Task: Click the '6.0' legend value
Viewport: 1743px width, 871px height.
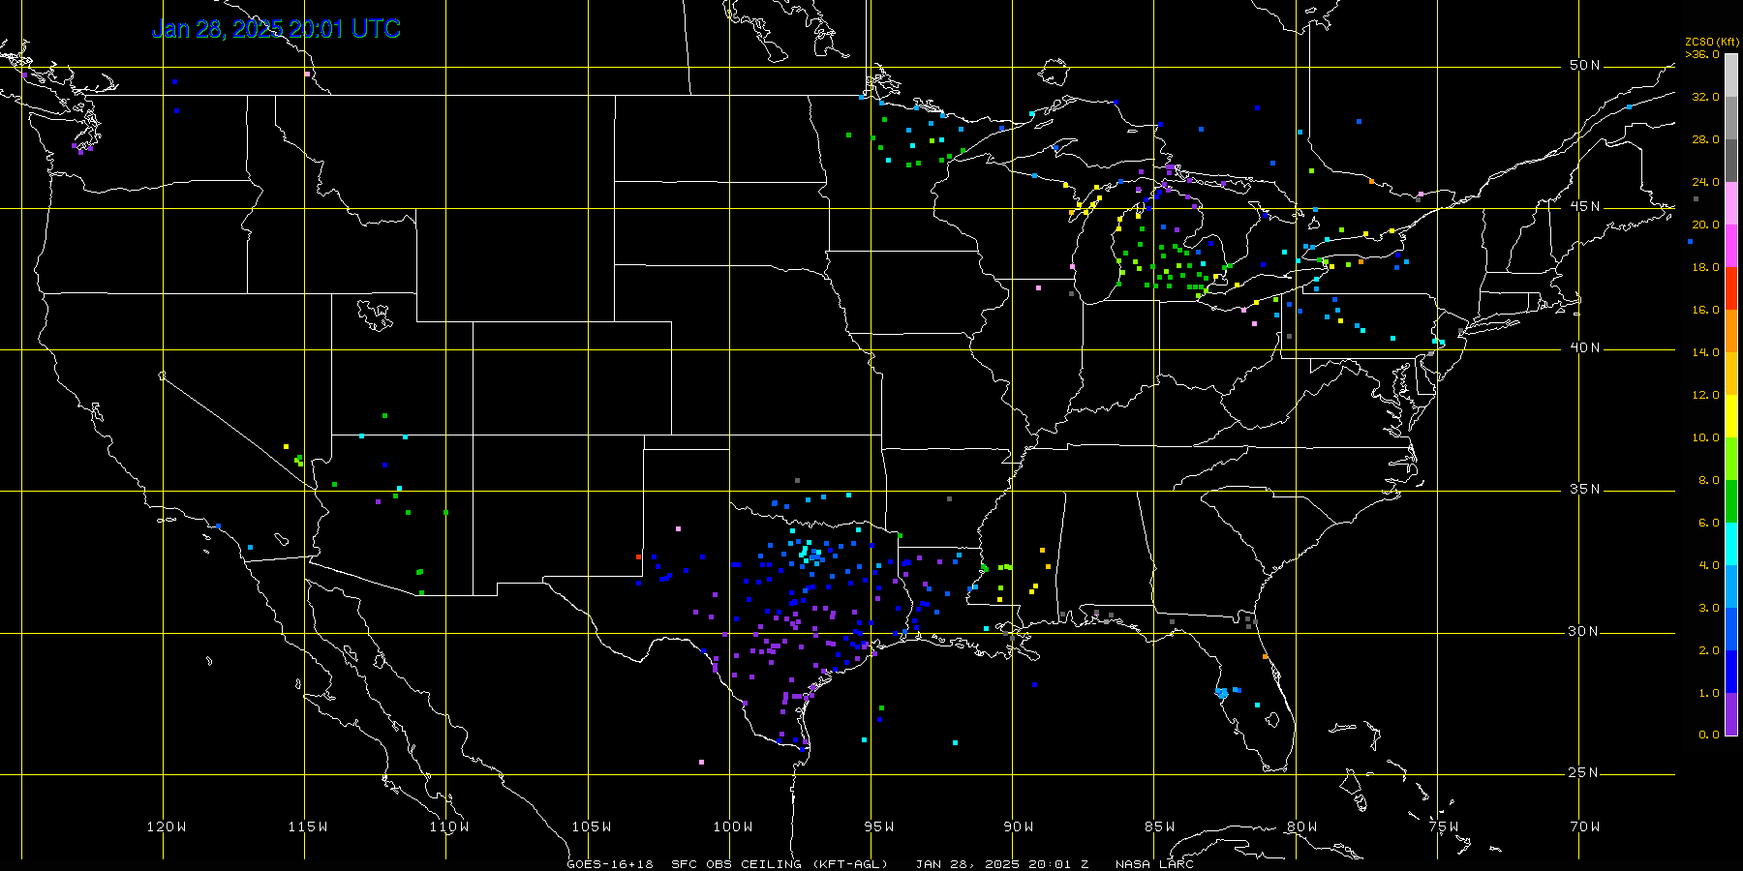Action: pyautogui.click(x=1709, y=523)
